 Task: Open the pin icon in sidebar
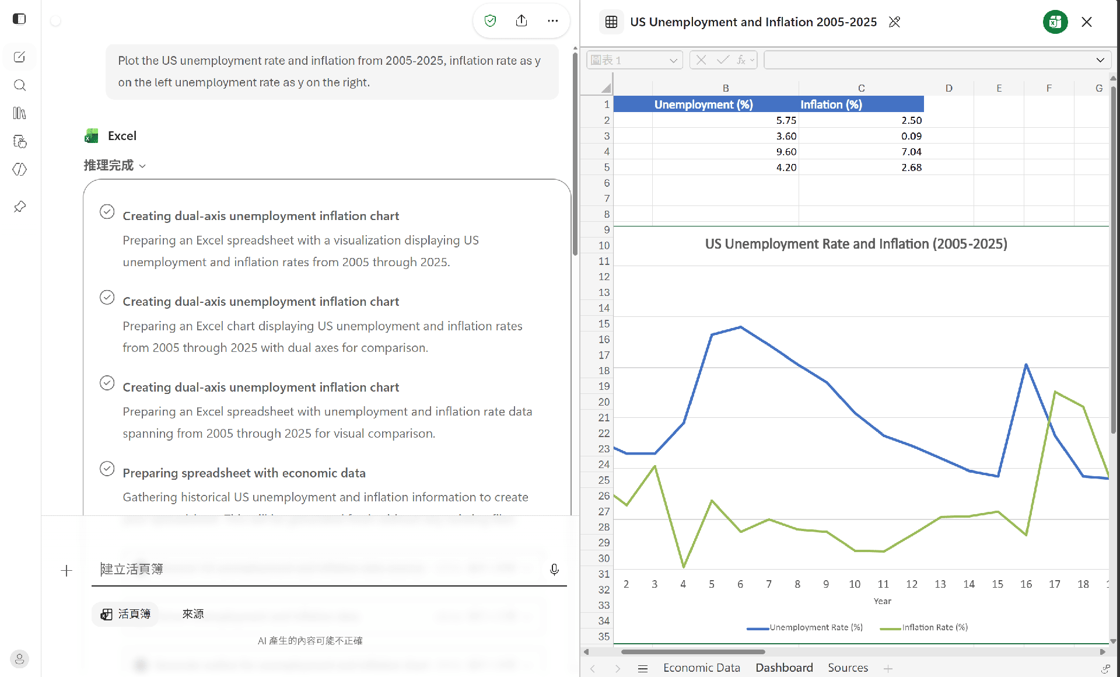[19, 207]
